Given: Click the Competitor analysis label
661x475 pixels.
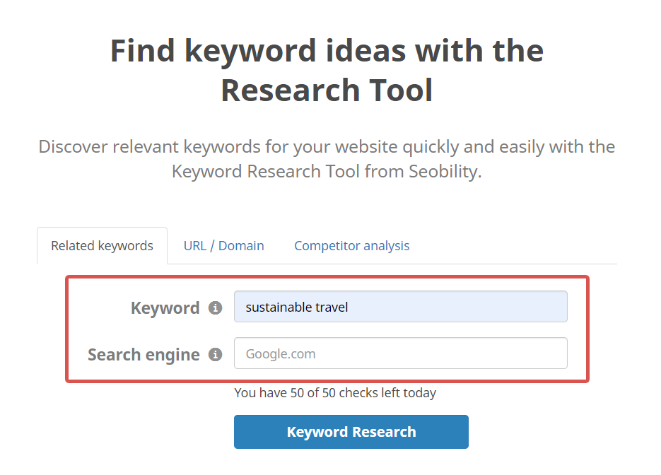Looking at the screenshot, I should click(x=351, y=245).
